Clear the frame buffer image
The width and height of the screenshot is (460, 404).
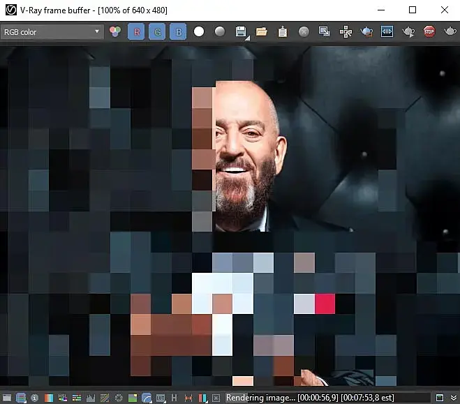click(x=304, y=31)
